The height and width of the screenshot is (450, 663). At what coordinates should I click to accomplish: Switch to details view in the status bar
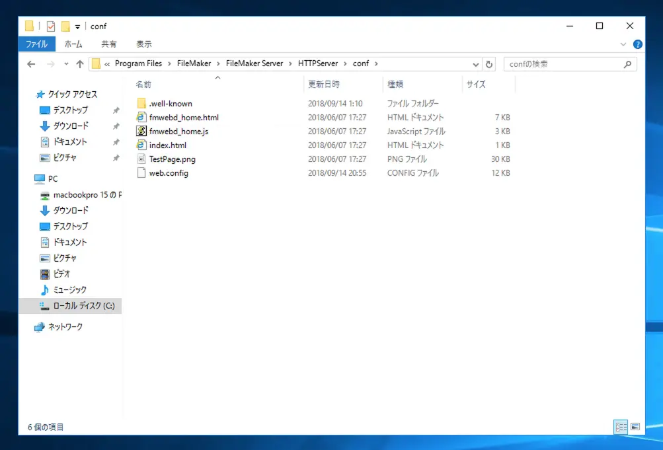621,427
